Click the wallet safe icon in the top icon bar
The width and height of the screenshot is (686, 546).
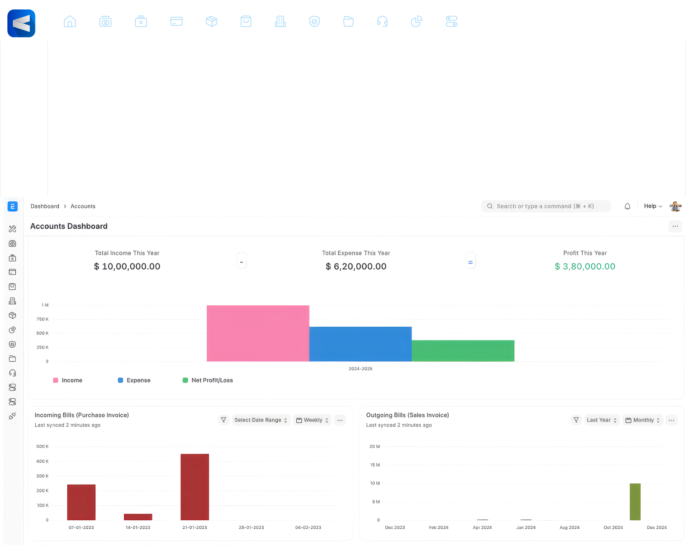click(141, 21)
